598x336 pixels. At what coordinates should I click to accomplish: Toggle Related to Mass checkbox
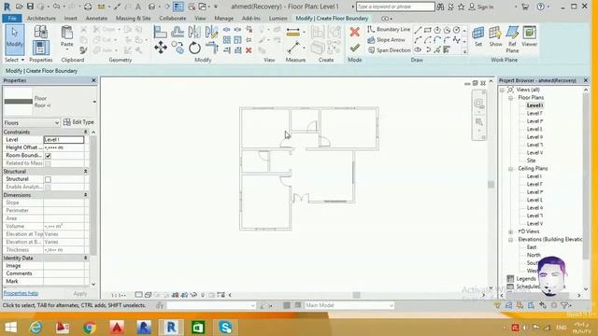(48, 163)
